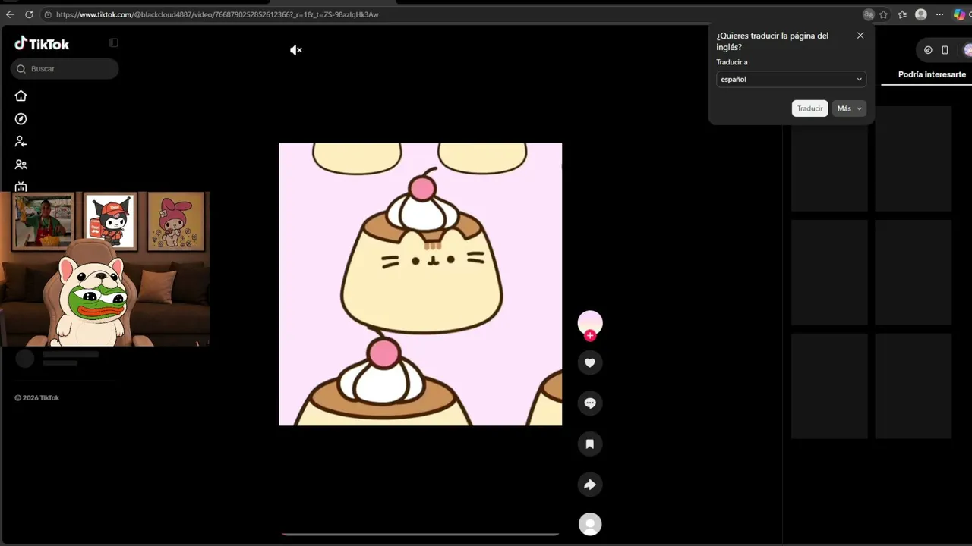Click the phone app icon in the top pill
The image size is (972, 546).
coord(945,50)
